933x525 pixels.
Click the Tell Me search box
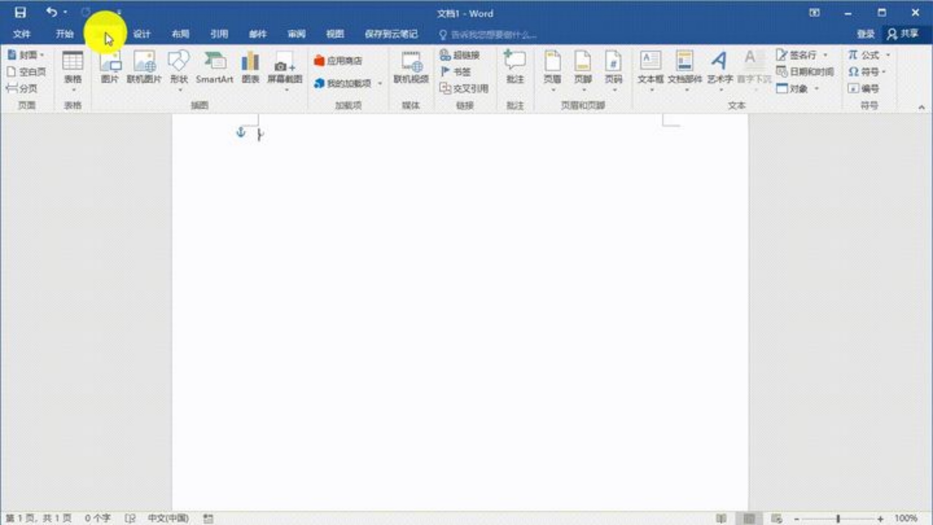488,35
